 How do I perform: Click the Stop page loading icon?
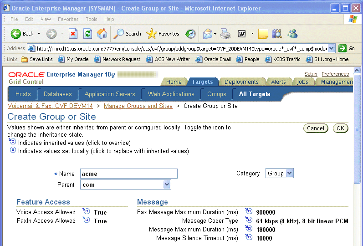[73, 34]
